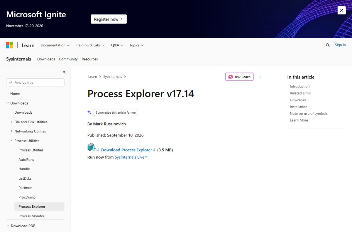Click the Microsoft Ignite banner title

pyautogui.click(x=36, y=14)
